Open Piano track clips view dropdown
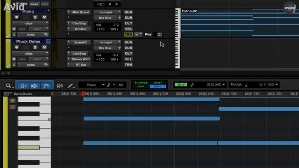 (30, 23)
